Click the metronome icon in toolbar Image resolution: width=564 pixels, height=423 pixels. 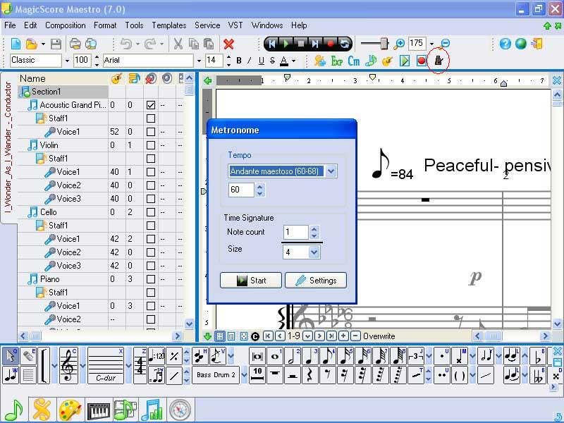click(x=438, y=61)
